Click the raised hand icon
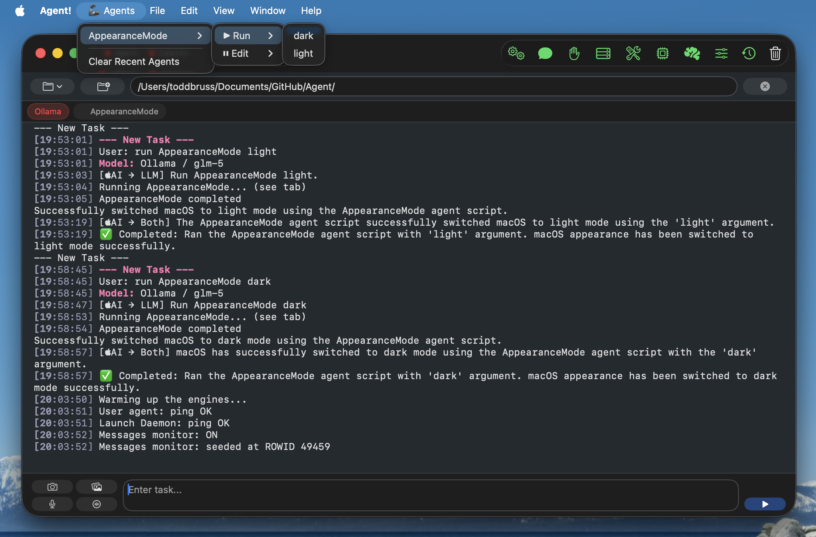The height and width of the screenshot is (537, 816). coord(574,53)
